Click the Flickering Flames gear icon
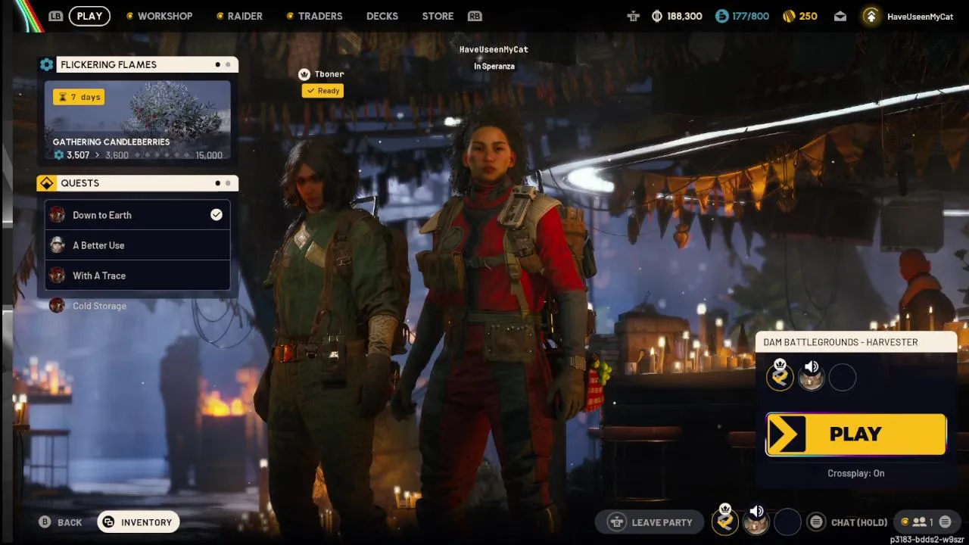969x545 pixels. (x=47, y=64)
